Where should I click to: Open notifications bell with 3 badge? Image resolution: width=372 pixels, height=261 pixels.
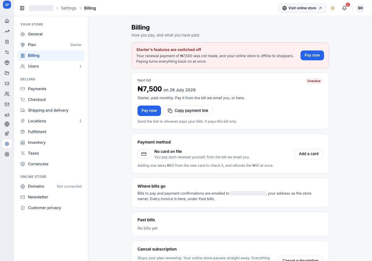[344, 8]
